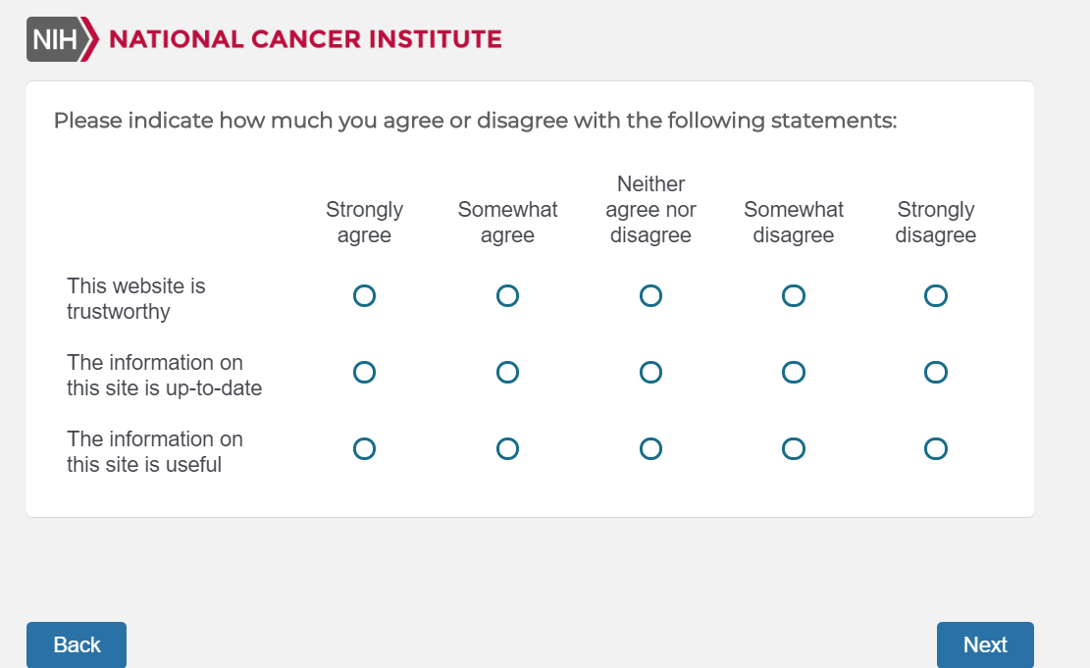Pick Neither agree nor disagree for useful
1090x668 pixels.
pyautogui.click(x=650, y=449)
